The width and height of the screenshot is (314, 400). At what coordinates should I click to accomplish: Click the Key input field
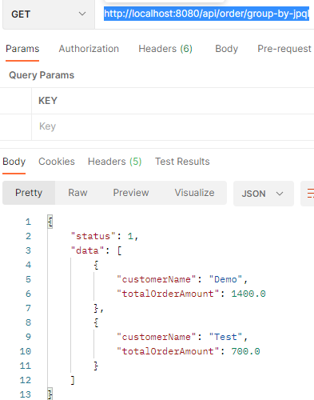(x=173, y=126)
